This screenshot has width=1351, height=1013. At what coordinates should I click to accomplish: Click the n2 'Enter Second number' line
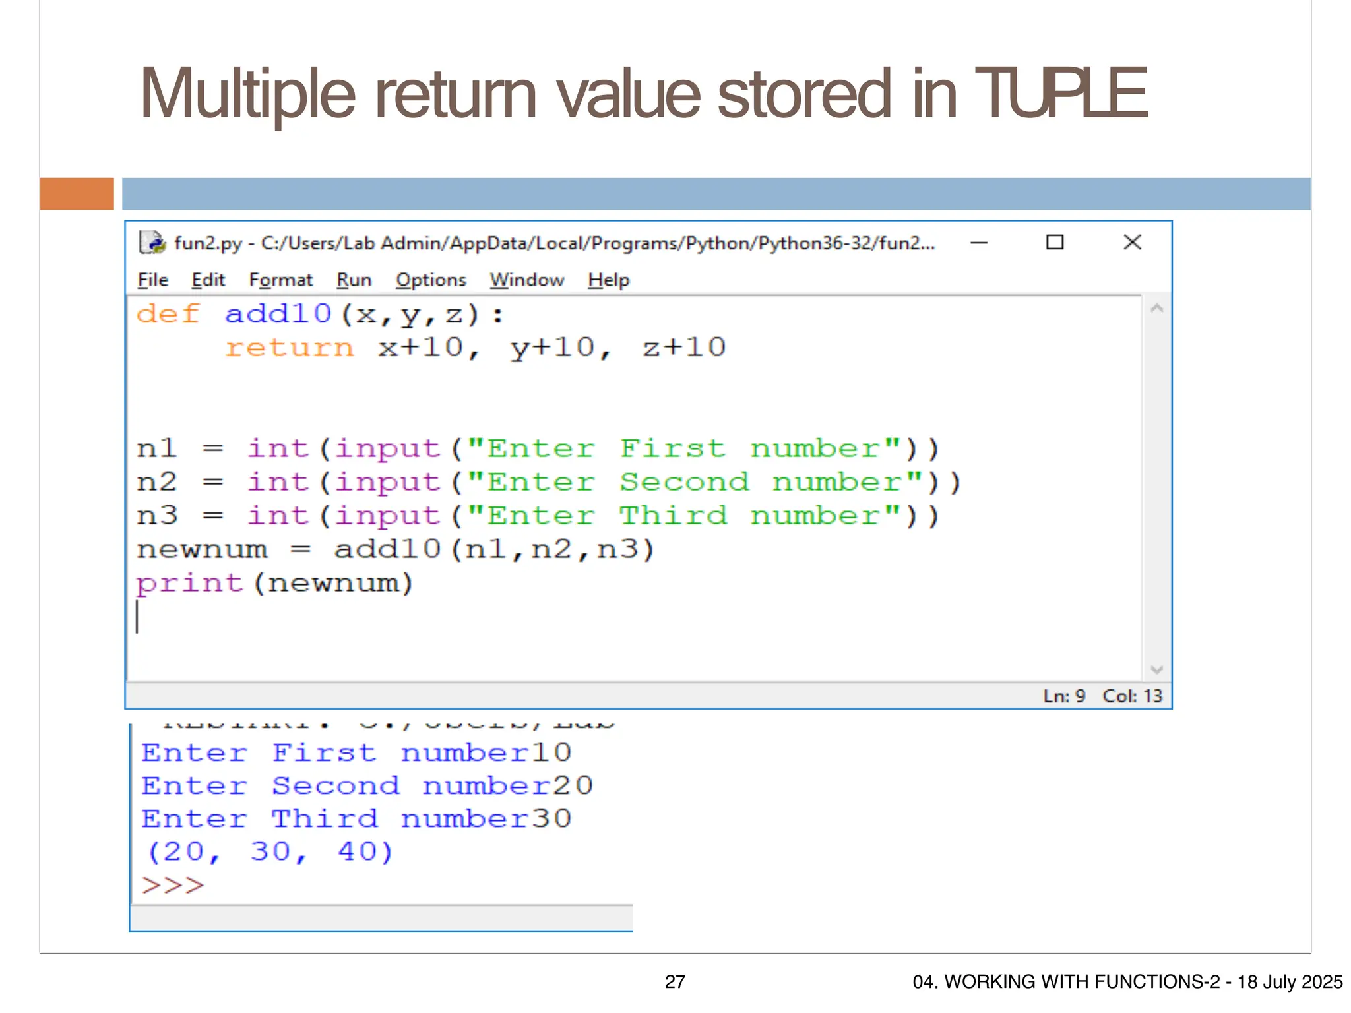(x=548, y=482)
